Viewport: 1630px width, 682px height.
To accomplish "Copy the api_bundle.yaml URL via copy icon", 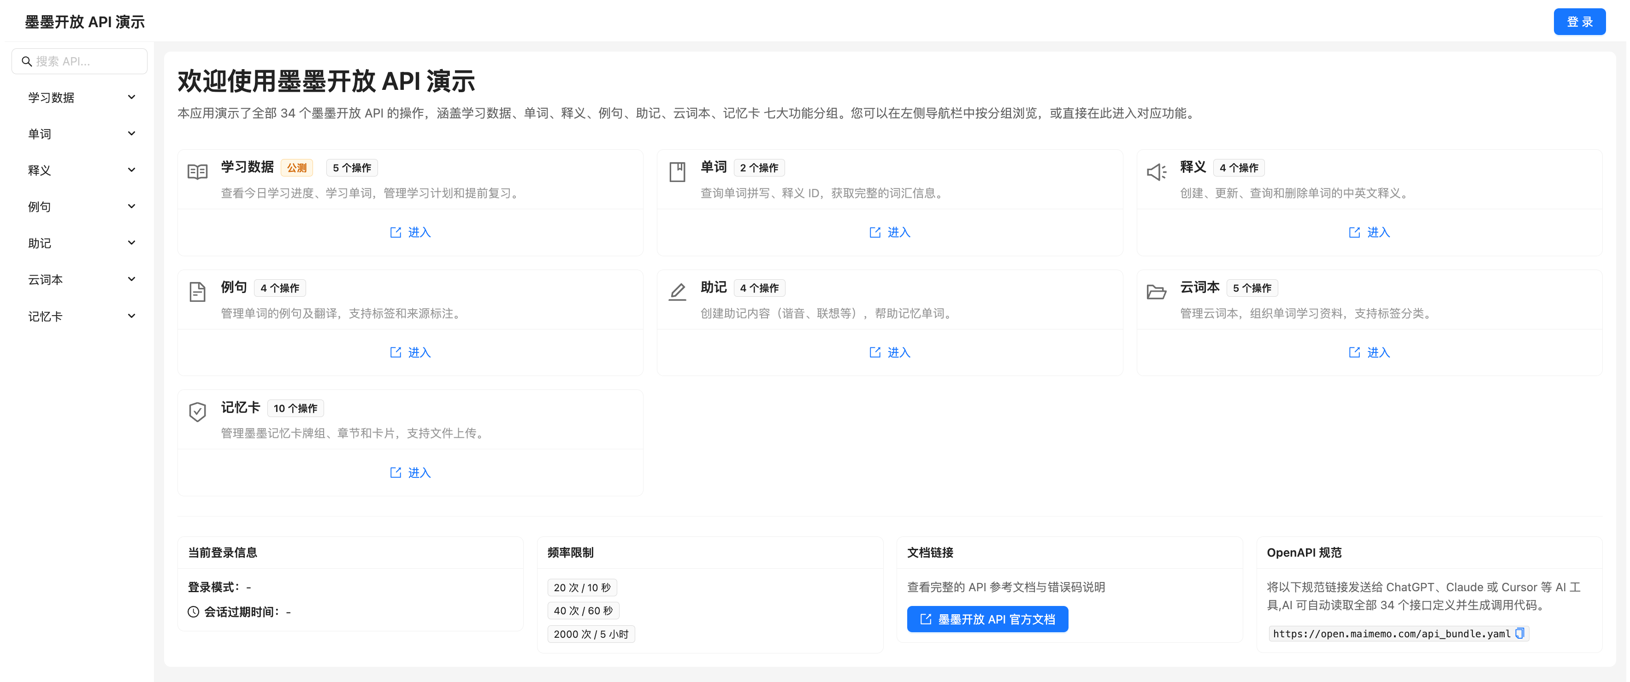I will pyautogui.click(x=1519, y=633).
